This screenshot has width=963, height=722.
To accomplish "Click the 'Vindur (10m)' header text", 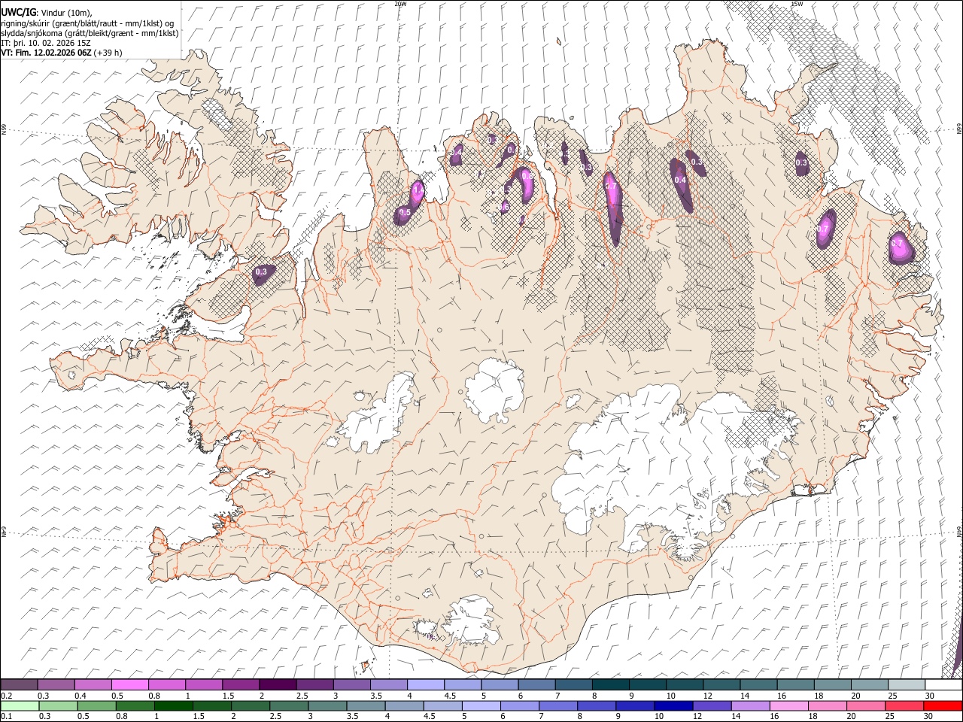I will (66, 13).
